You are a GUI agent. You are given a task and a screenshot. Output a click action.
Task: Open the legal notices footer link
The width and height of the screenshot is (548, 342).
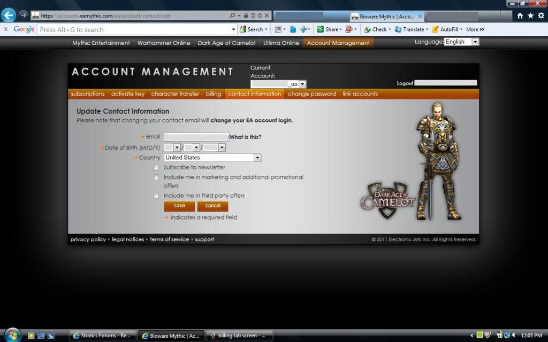tap(128, 239)
